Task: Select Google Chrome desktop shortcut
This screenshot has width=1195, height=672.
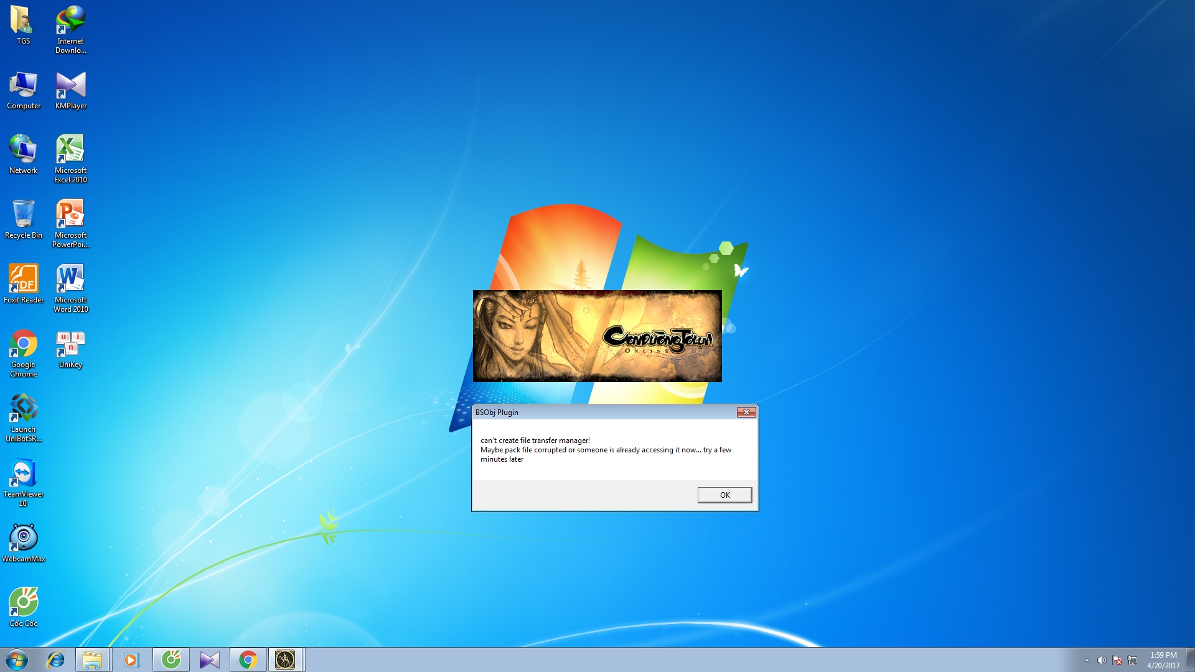Action: 23,353
